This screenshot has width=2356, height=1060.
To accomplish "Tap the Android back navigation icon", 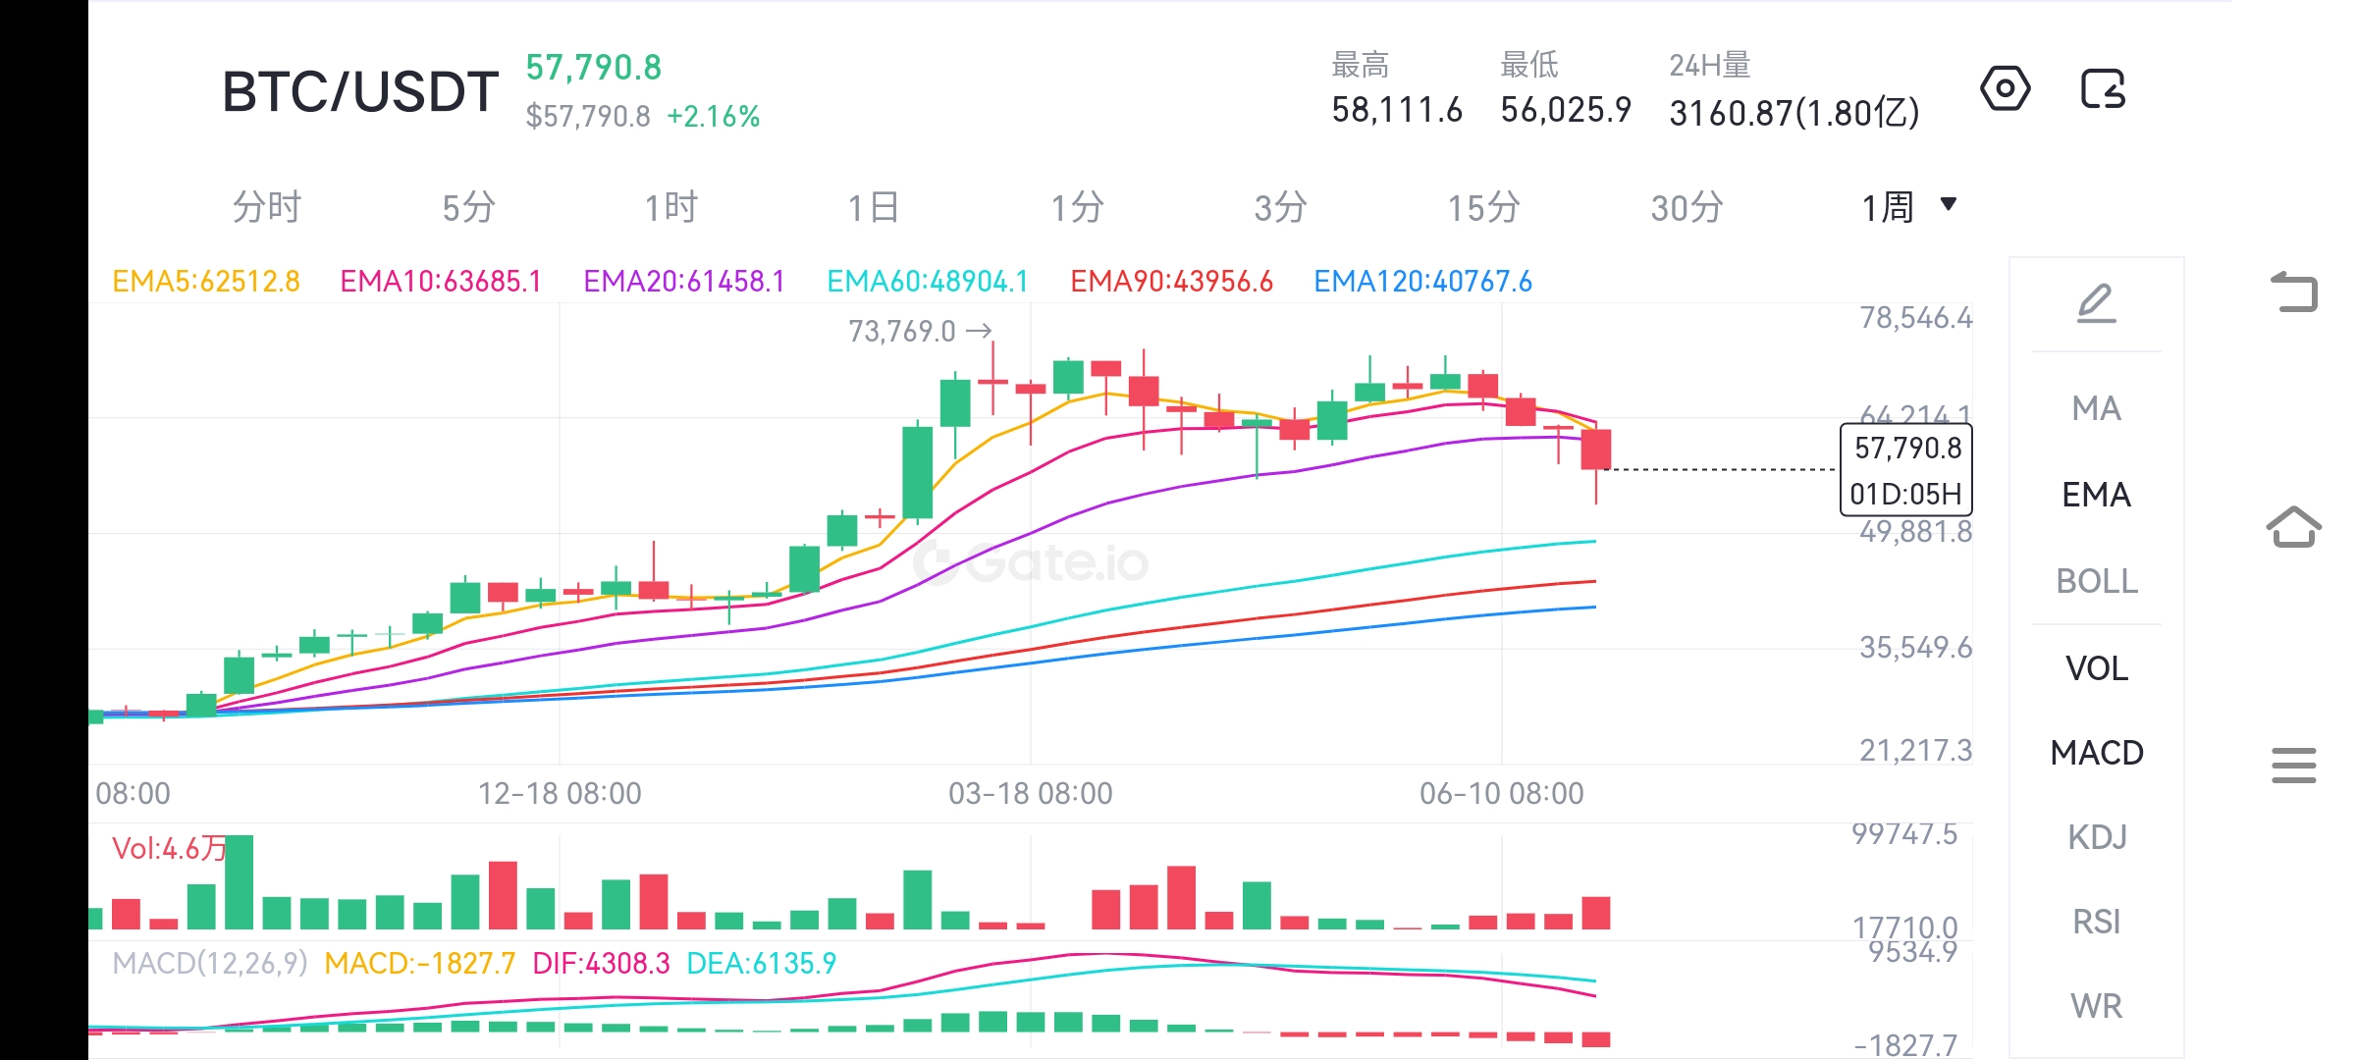I will point(2294,291).
